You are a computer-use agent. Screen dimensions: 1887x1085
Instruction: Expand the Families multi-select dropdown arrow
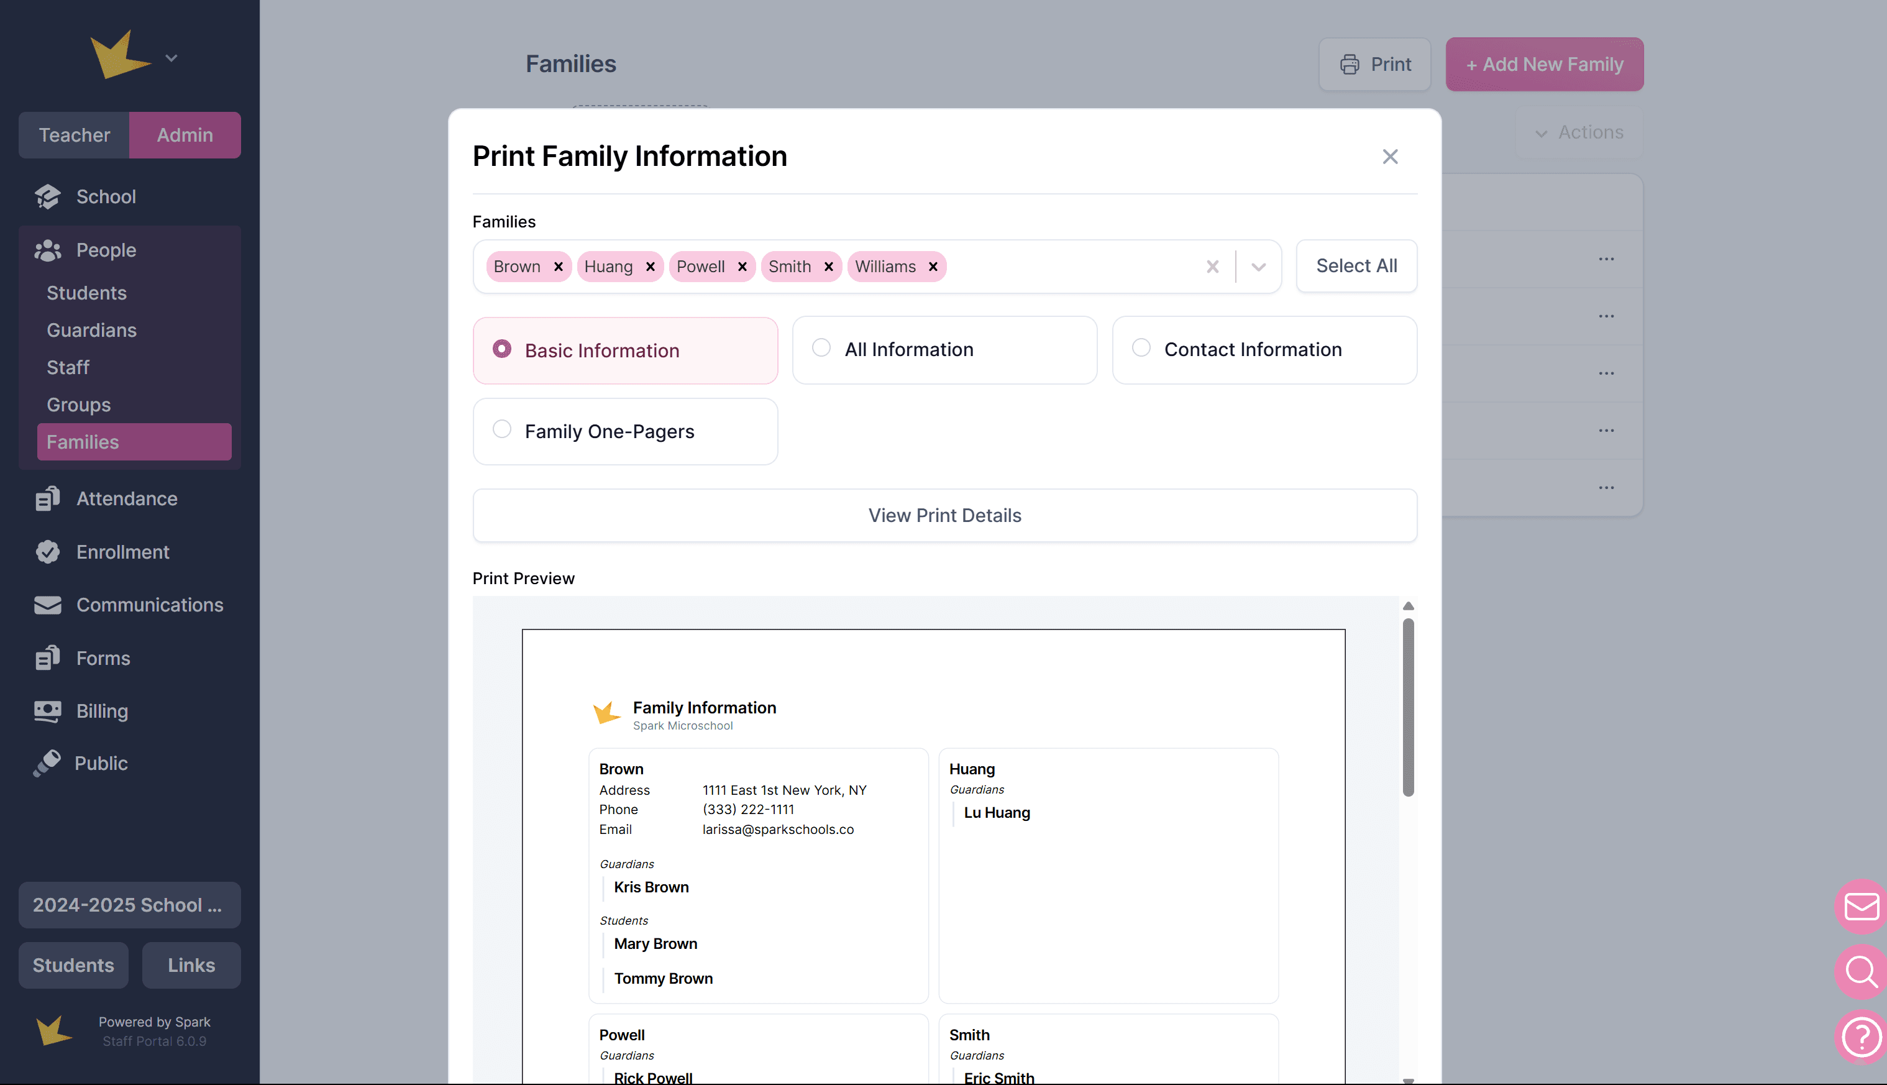(1258, 267)
